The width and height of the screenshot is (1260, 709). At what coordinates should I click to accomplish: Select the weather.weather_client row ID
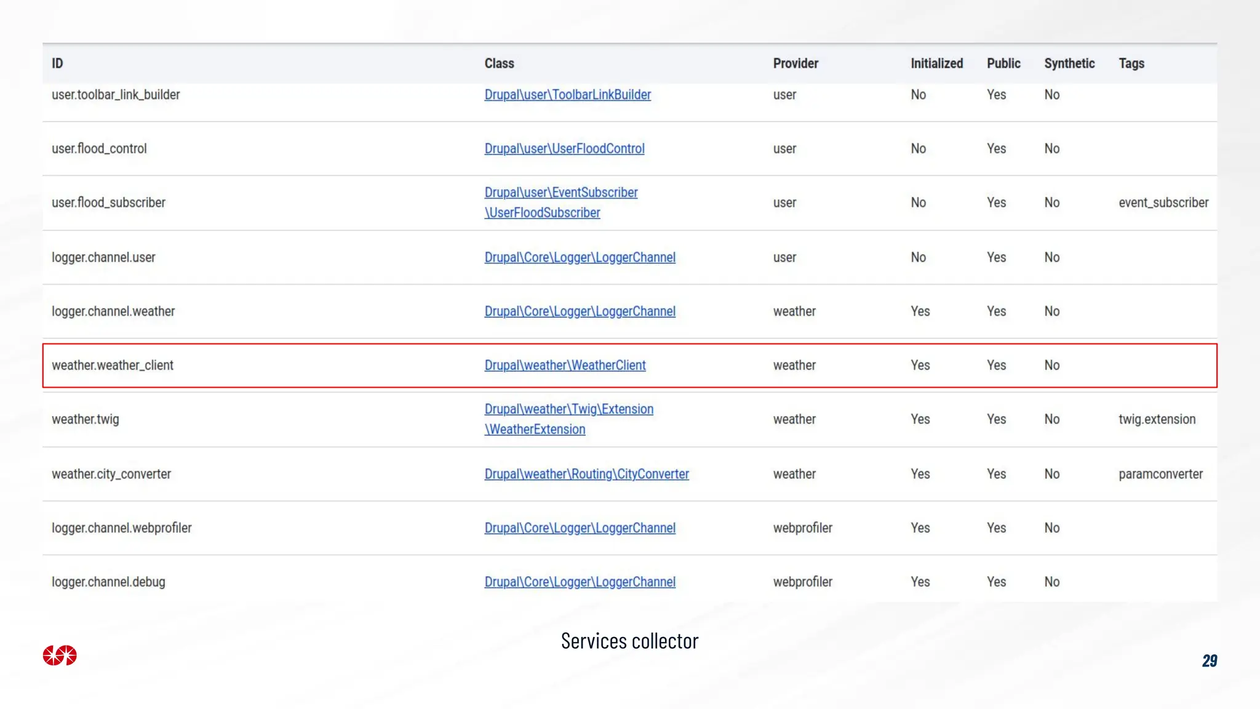click(x=113, y=366)
